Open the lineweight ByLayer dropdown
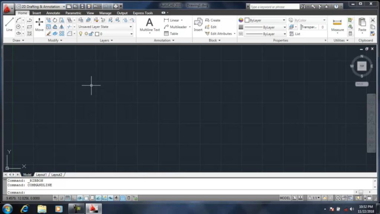The image size is (380, 214). pos(266,27)
